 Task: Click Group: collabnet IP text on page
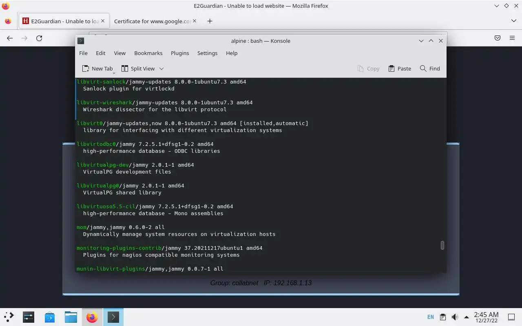[261, 283]
